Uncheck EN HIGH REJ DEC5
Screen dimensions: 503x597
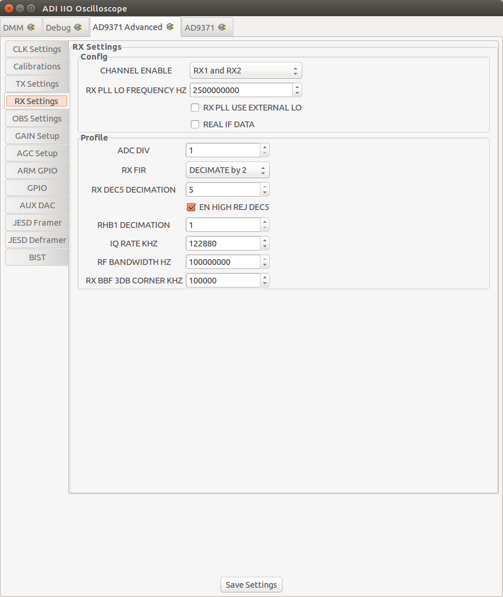[191, 207]
